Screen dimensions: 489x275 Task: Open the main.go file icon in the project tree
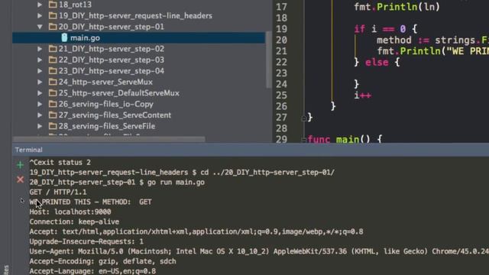[64, 37]
